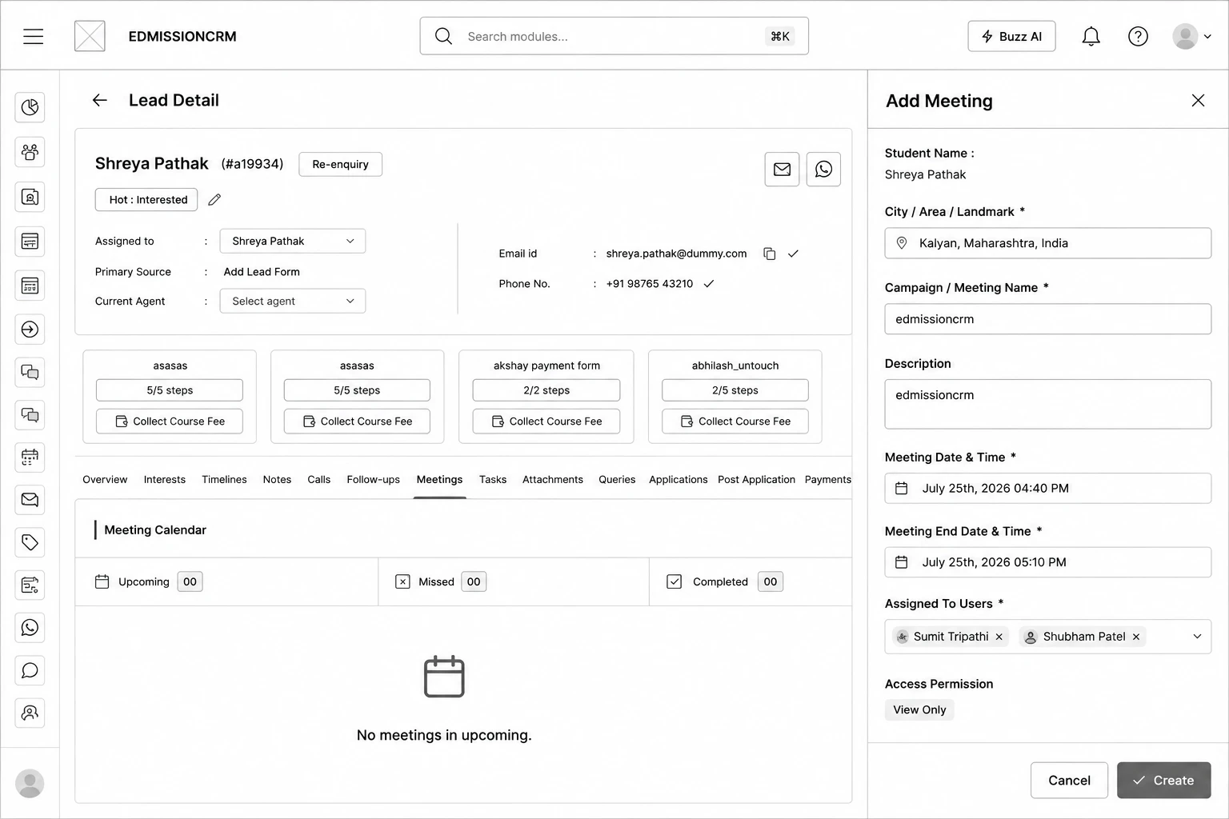Open the WhatsApp icon in the left sidebar

[30, 628]
